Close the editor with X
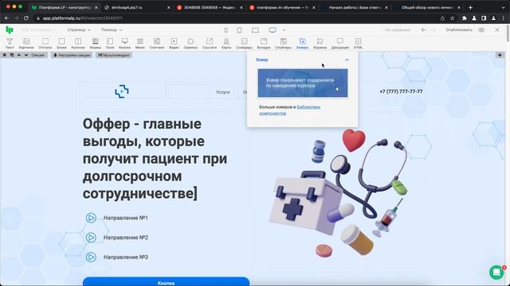 (497, 30)
